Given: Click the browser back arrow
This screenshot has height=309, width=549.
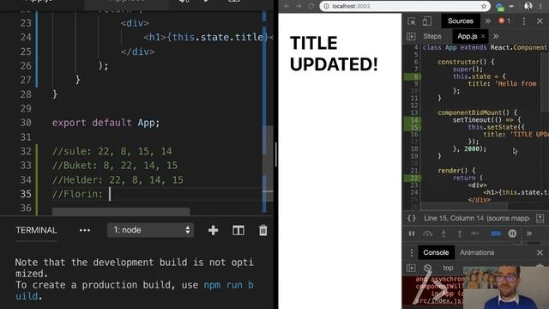Looking at the screenshot, I should (x=287, y=6).
